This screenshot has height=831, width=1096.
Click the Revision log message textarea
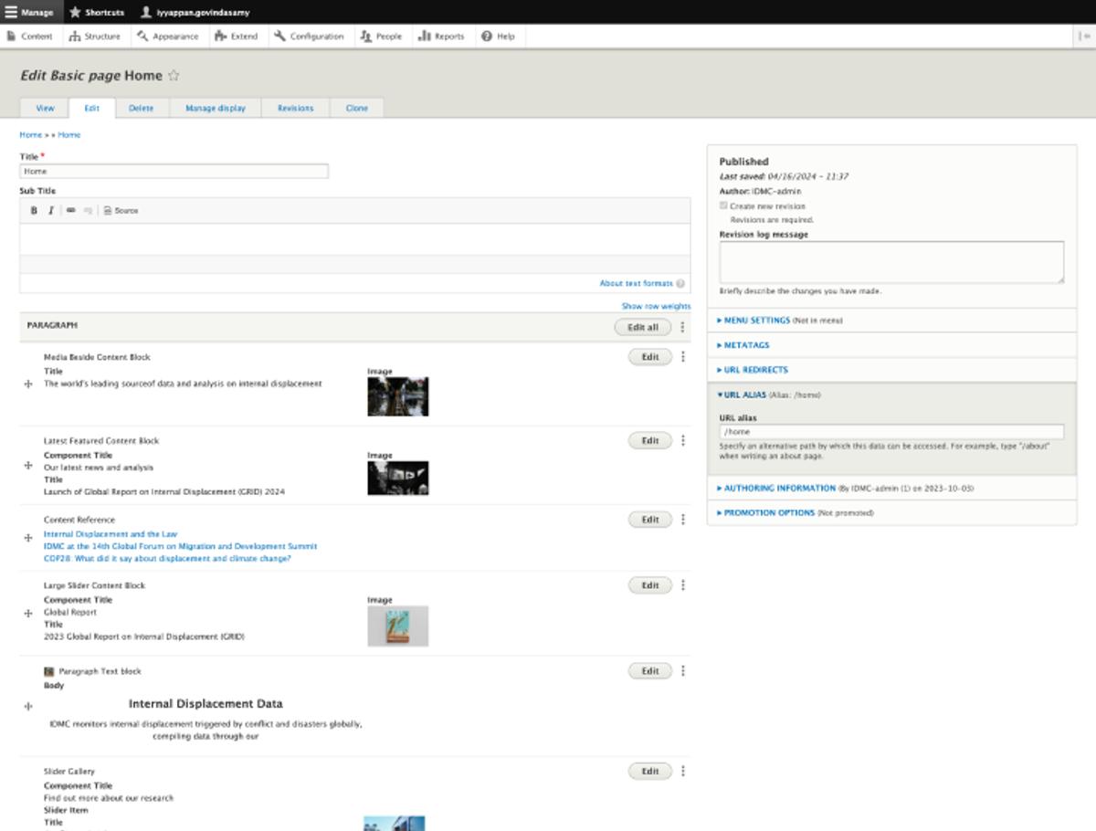tap(891, 262)
